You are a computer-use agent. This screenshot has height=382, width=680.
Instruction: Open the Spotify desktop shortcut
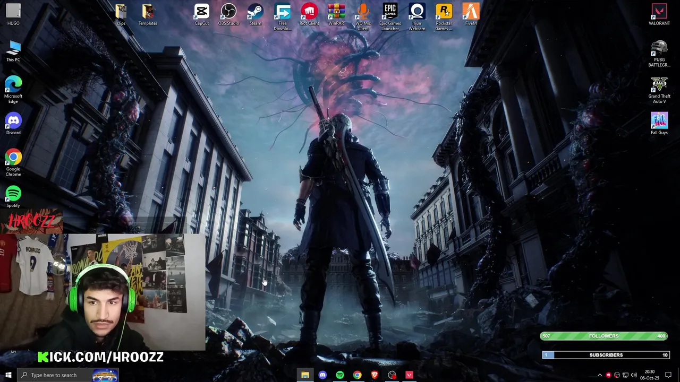pos(13,196)
